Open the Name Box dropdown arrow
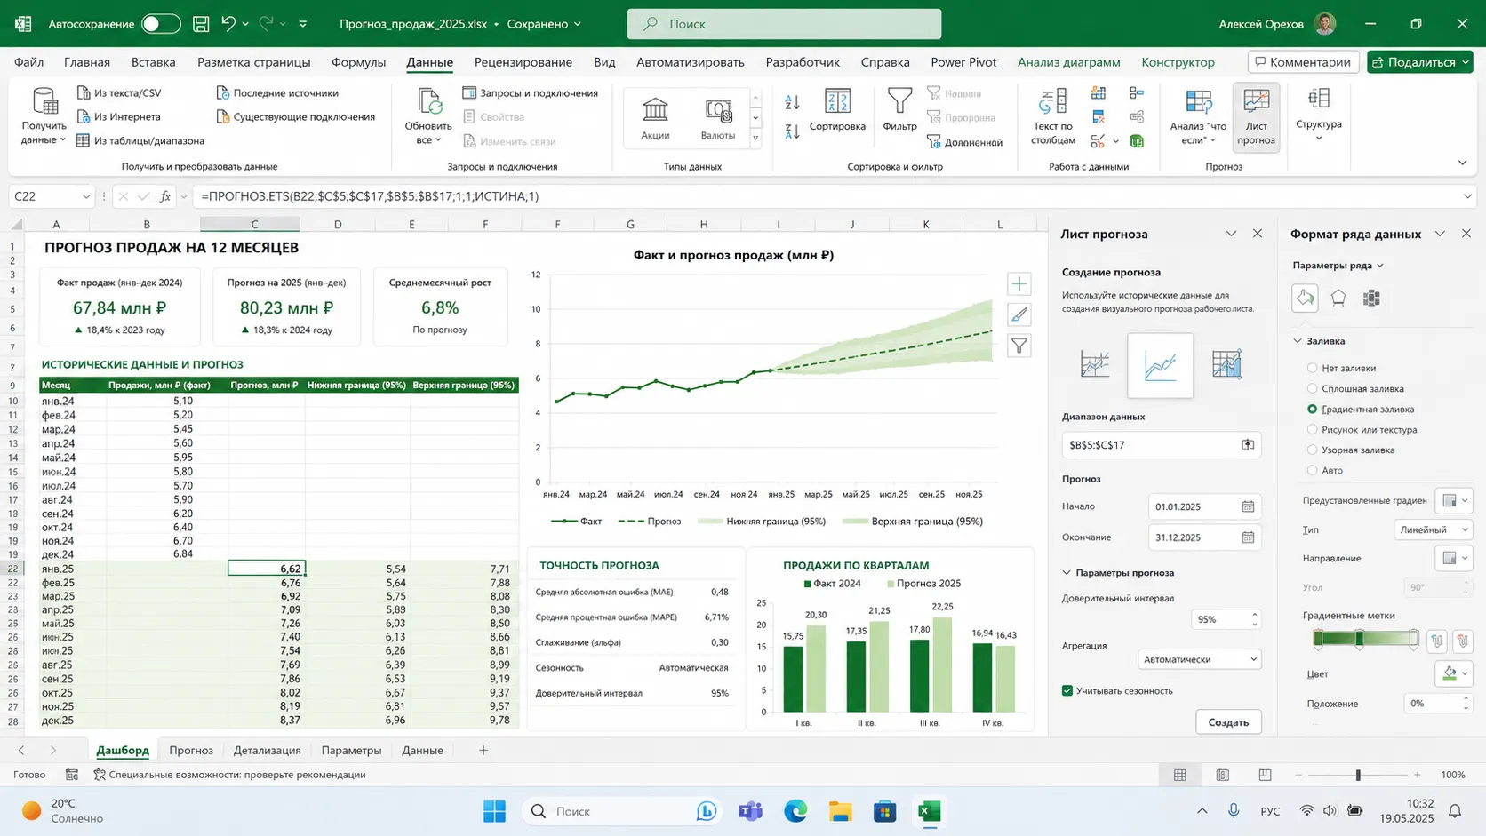The width and height of the screenshot is (1486, 836). pos(86,196)
